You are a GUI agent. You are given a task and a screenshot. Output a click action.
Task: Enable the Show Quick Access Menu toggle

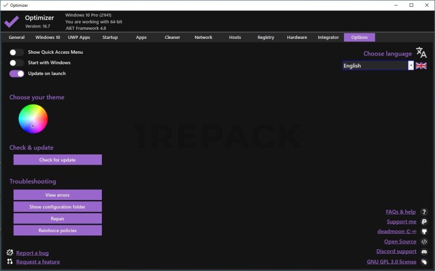coord(17,52)
